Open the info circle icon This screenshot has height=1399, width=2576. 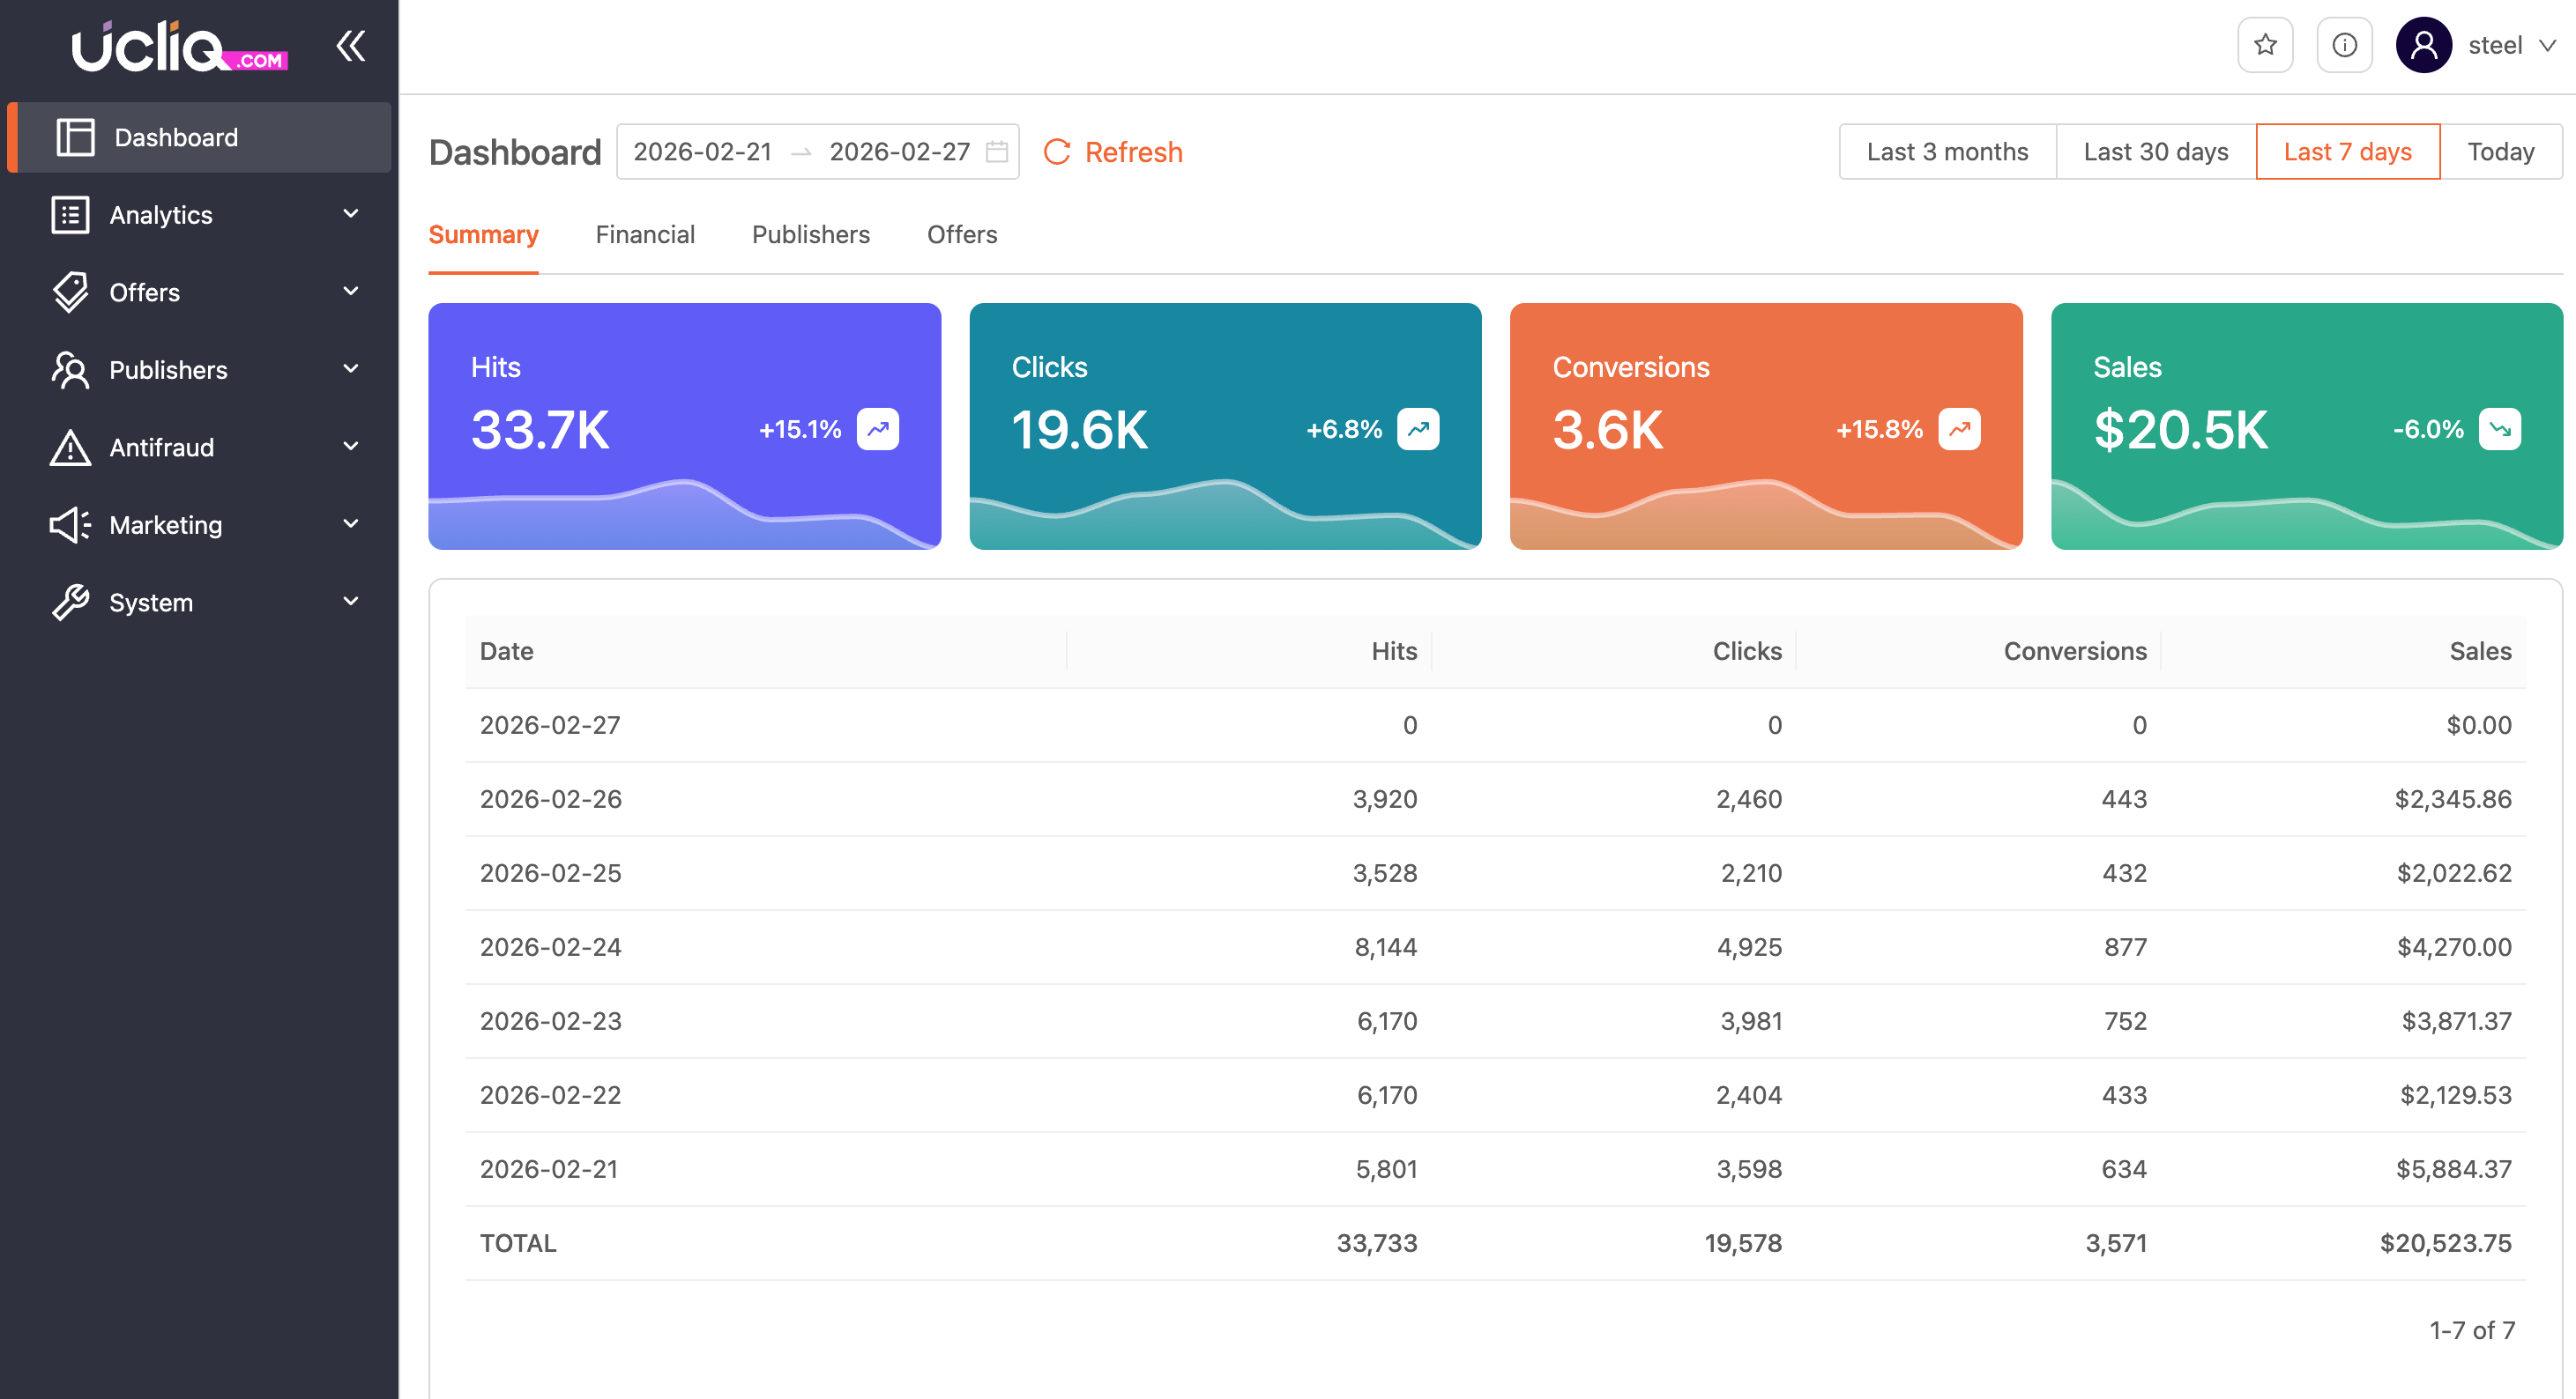(2344, 45)
